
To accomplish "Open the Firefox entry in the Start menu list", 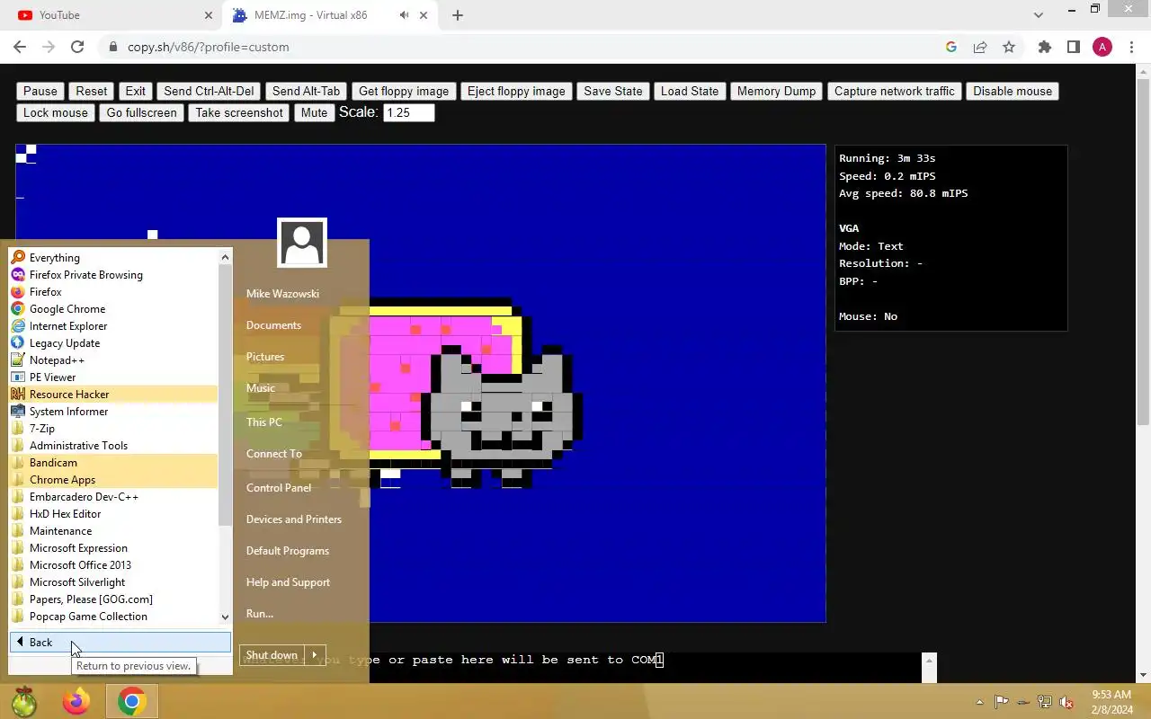I will click(x=113, y=292).
